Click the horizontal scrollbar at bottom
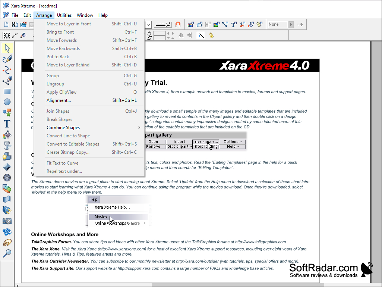Image resolution: width=382 pixels, height=287 pixels. [x=237, y=285]
